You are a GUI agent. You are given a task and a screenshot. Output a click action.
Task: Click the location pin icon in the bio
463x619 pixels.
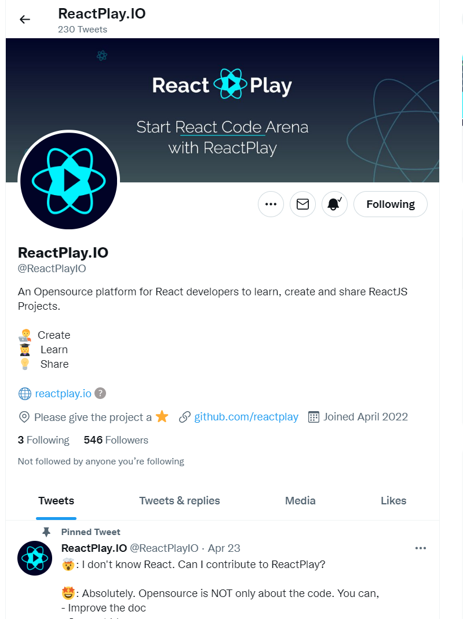(x=23, y=416)
